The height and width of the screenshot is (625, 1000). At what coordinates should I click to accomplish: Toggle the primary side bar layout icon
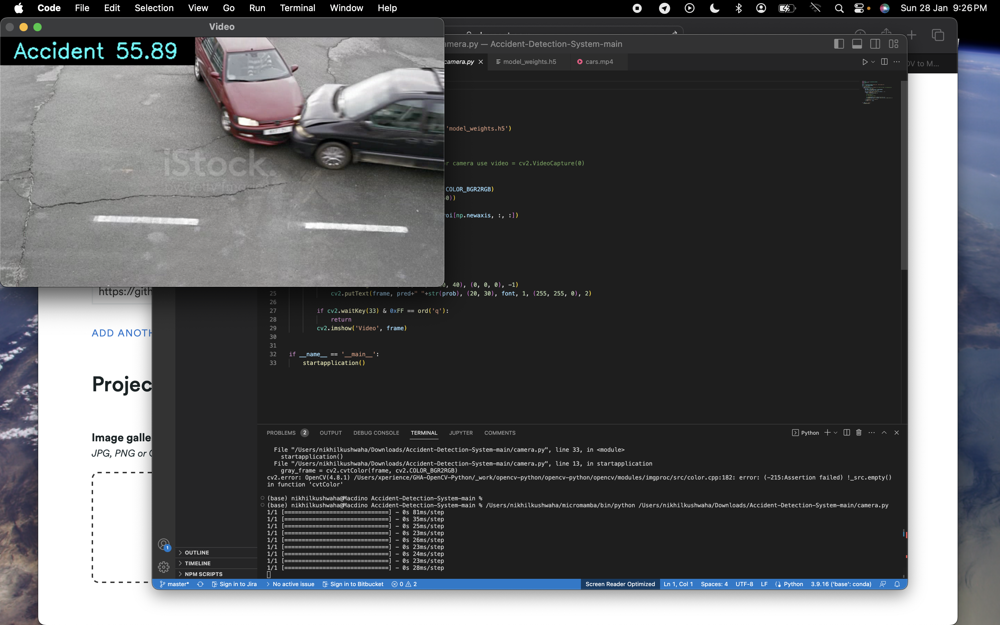tap(839, 44)
